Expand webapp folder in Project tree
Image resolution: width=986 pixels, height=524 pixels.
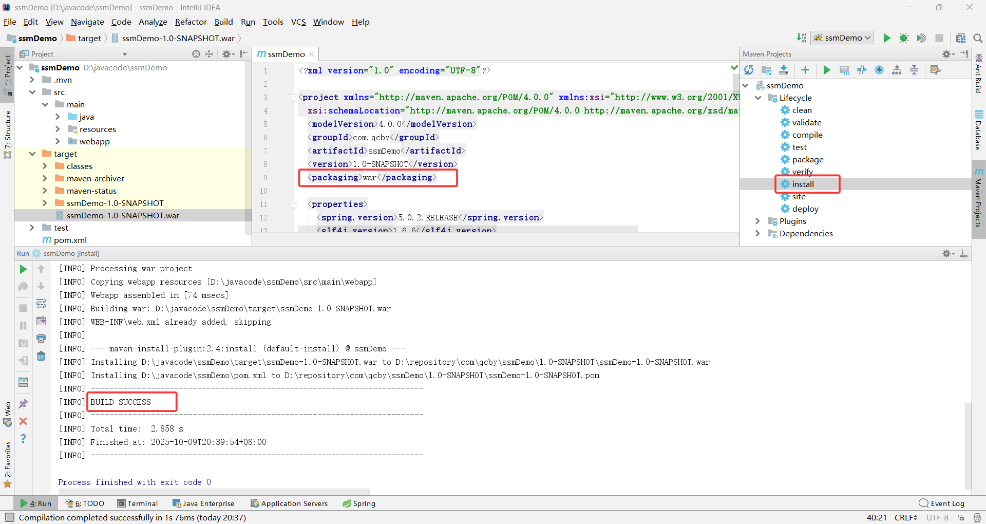point(58,142)
